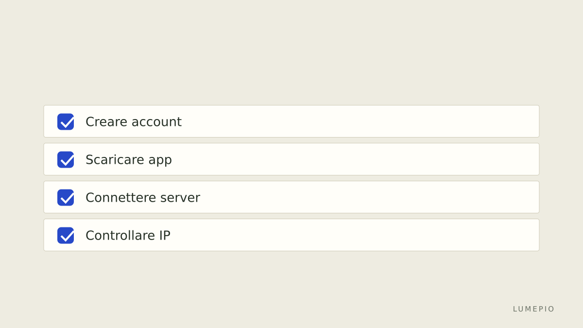Toggle the Scaricare app checkbox
583x328 pixels.
[x=66, y=159]
